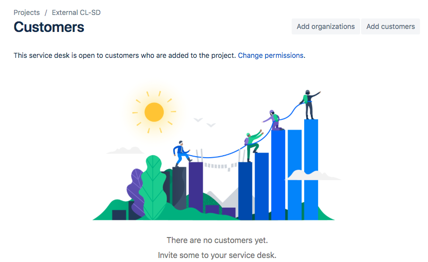Viewport: 428px width, 262px height.
Task: Click the Add customers button
Action: (391, 26)
